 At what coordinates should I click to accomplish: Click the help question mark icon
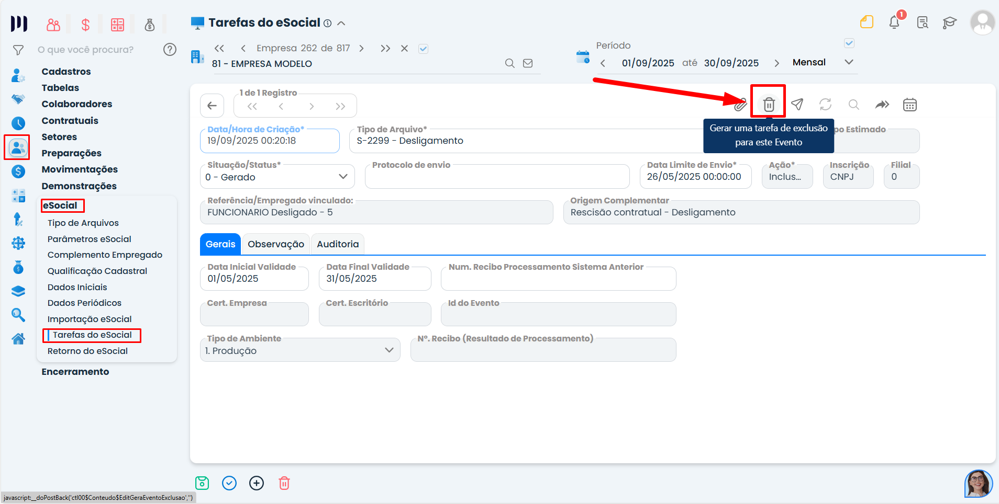click(x=170, y=50)
